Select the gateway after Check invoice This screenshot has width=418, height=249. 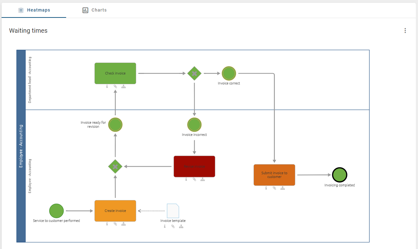pos(194,74)
